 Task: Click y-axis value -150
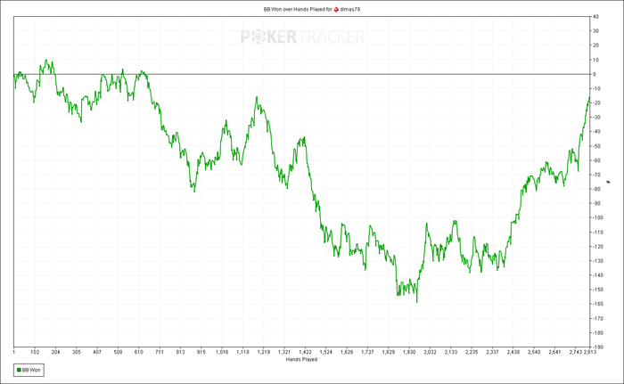(x=597, y=290)
